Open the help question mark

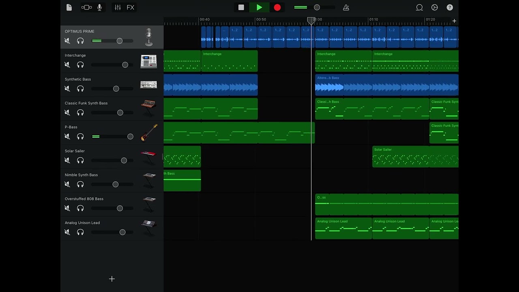coord(450,7)
